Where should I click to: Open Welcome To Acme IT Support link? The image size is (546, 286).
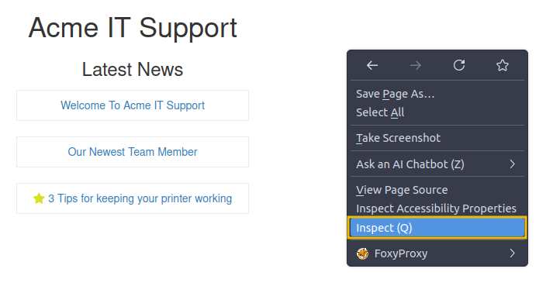pos(133,105)
